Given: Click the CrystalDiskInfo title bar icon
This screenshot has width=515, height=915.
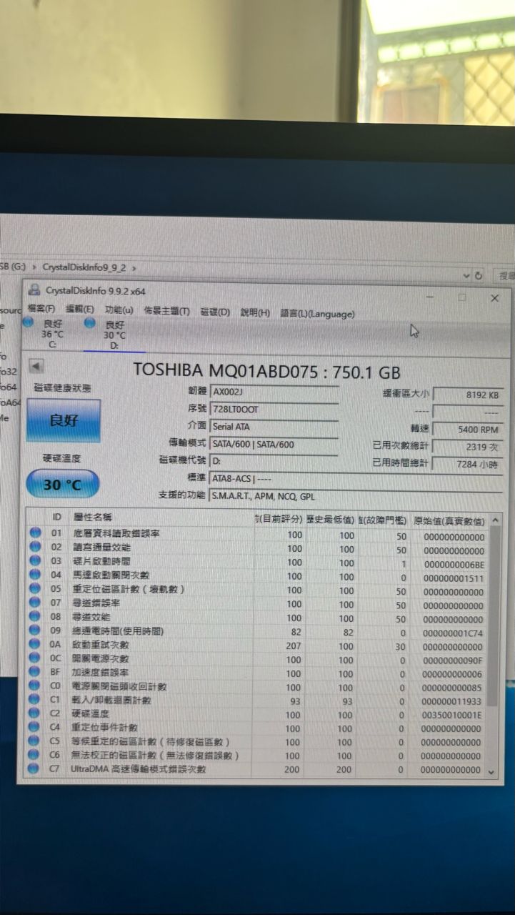Looking at the screenshot, I should pyautogui.click(x=34, y=290).
